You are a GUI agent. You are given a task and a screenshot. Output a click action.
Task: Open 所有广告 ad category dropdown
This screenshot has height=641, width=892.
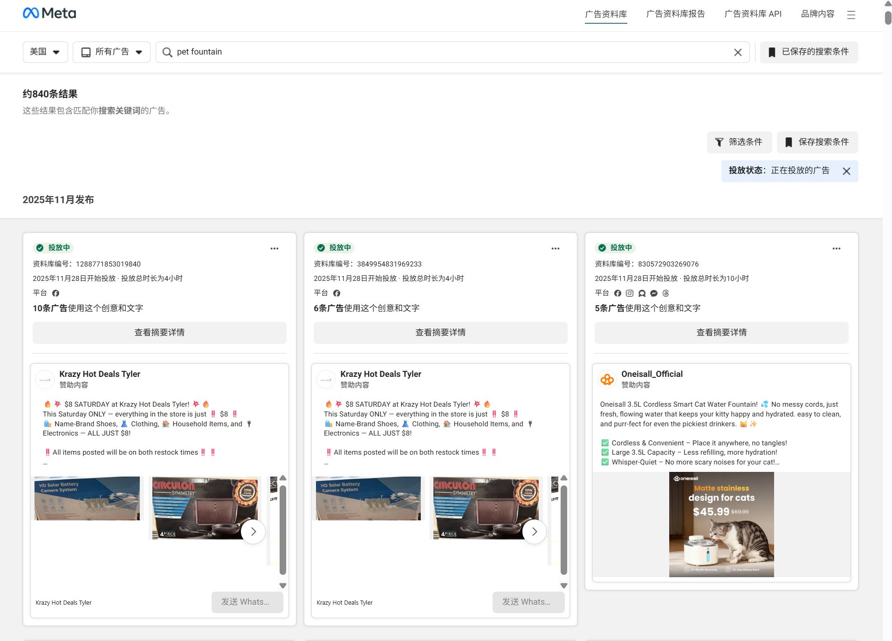pyautogui.click(x=111, y=52)
